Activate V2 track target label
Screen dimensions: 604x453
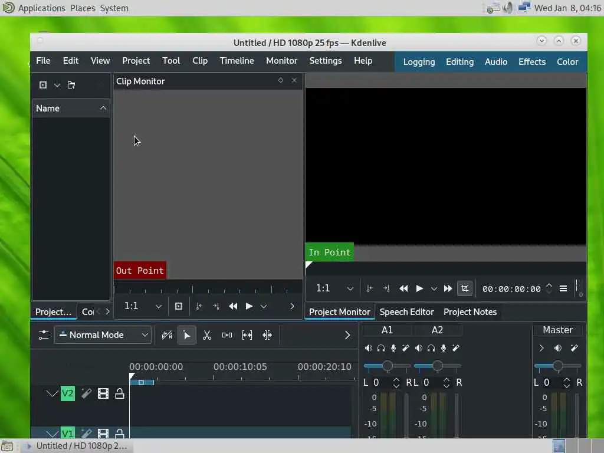68,393
